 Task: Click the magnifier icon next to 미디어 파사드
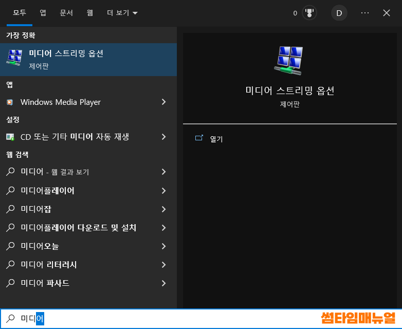[10, 283]
